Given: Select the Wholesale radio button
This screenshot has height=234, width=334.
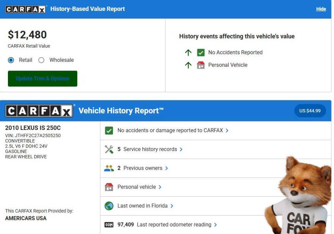Looking at the screenshot, I should pyautogui.click(x=41, y=60).
